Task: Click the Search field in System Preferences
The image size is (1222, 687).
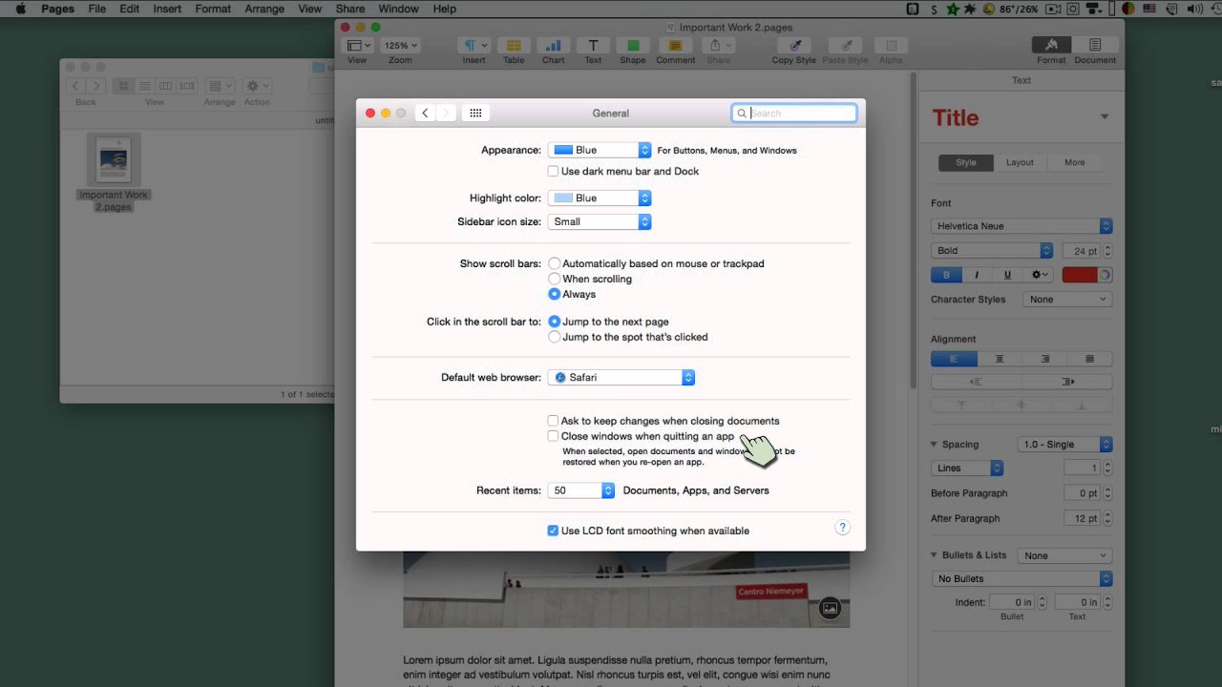Action: (x=794, y=113)
